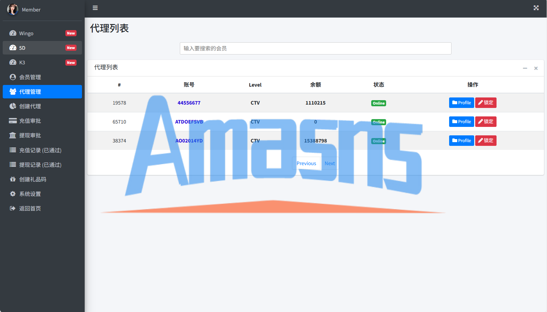This screenshot has height=312, width=547.
Task: Open 创建礼品码 in the sidebar
Action: (42, 179)
